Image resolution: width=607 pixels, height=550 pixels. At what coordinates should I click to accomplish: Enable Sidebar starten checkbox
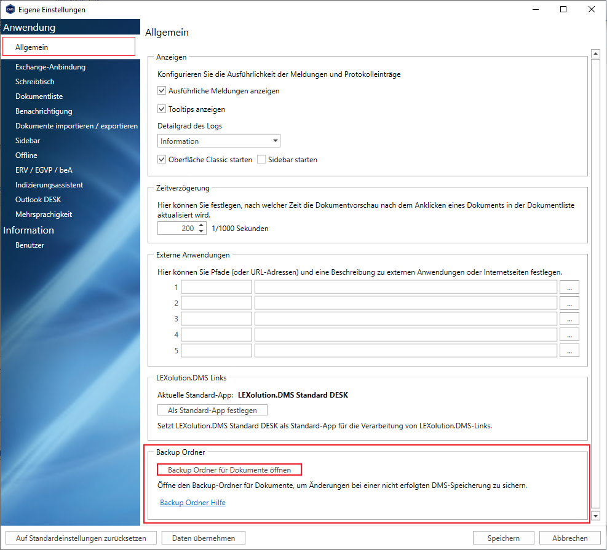[x=262, y=159]
